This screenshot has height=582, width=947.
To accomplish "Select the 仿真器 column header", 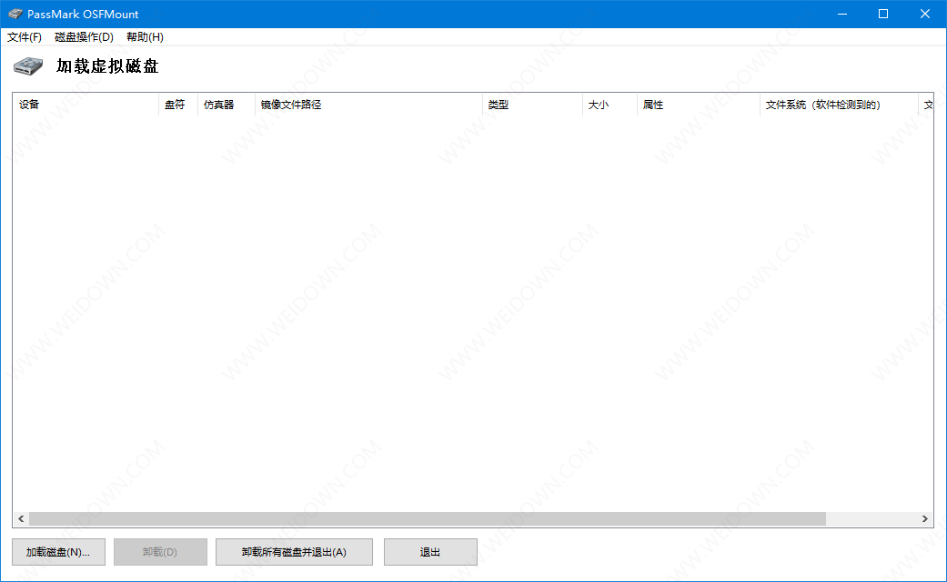I will tap(226, 105).
